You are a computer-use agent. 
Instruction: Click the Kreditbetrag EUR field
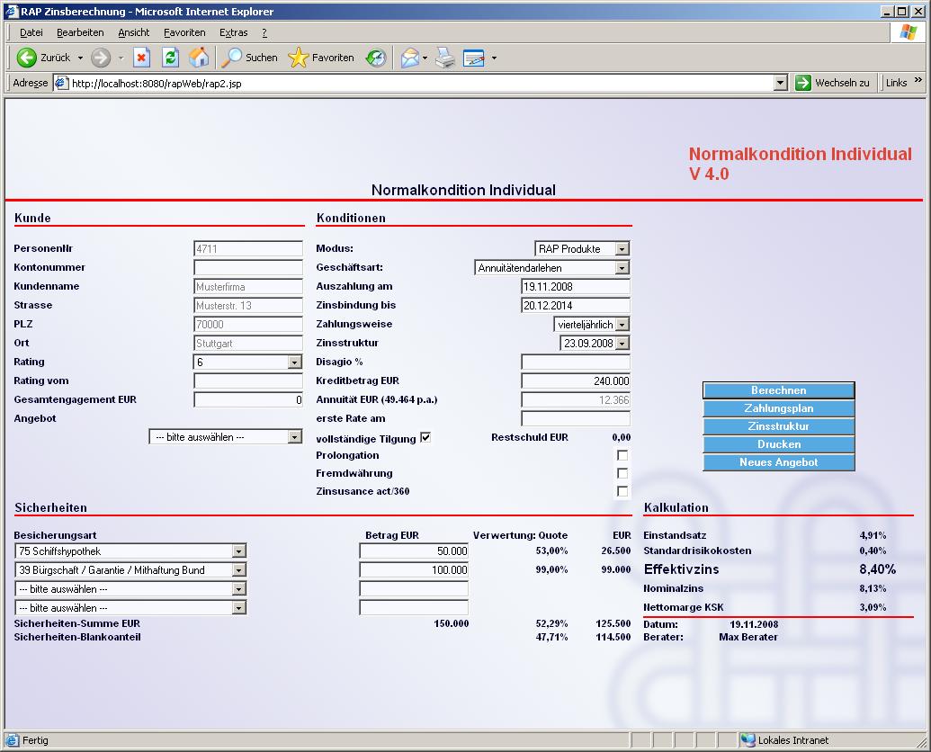click(576, 381)
